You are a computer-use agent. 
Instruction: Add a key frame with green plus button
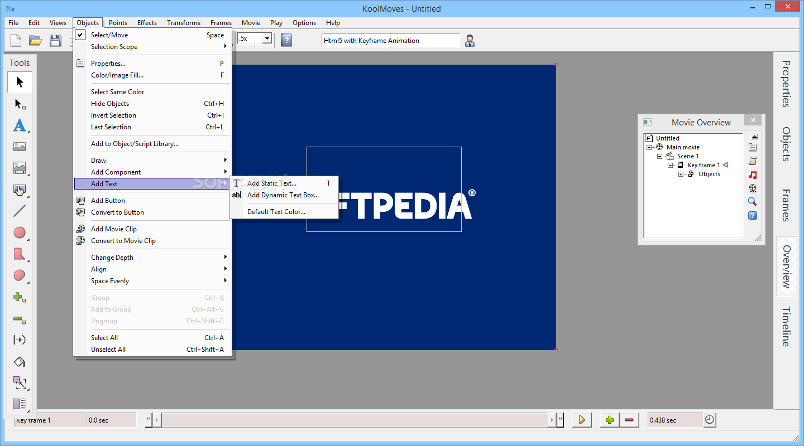pyautogui.click(x=610, y=420)
